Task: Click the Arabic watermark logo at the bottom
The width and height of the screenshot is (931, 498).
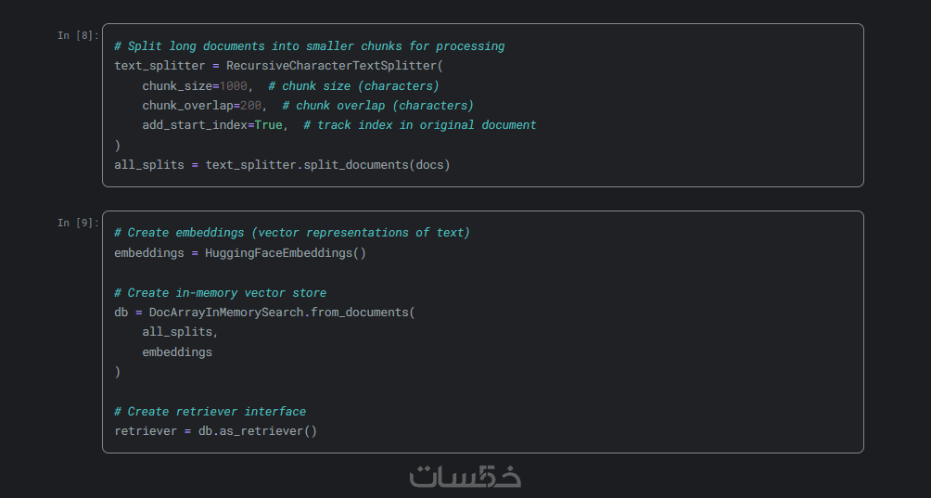Action: 465,476
